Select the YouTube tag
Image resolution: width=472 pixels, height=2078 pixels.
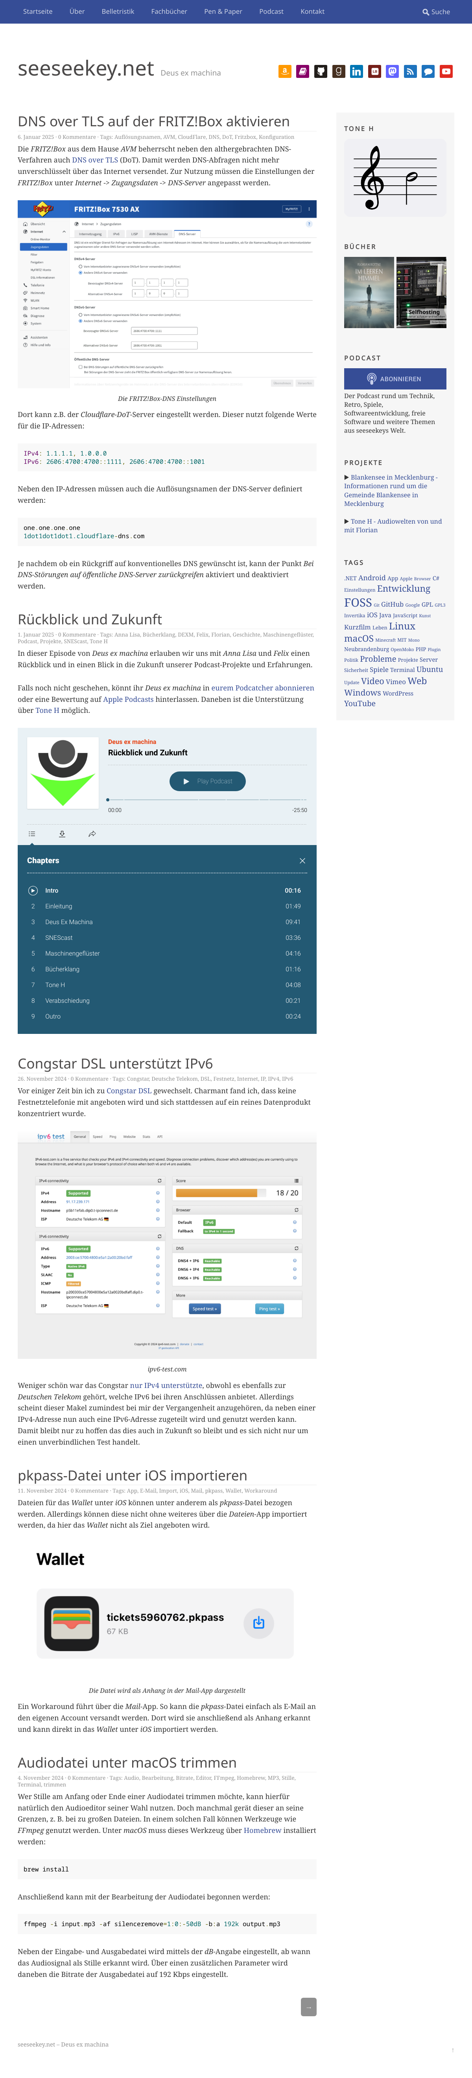360,703
